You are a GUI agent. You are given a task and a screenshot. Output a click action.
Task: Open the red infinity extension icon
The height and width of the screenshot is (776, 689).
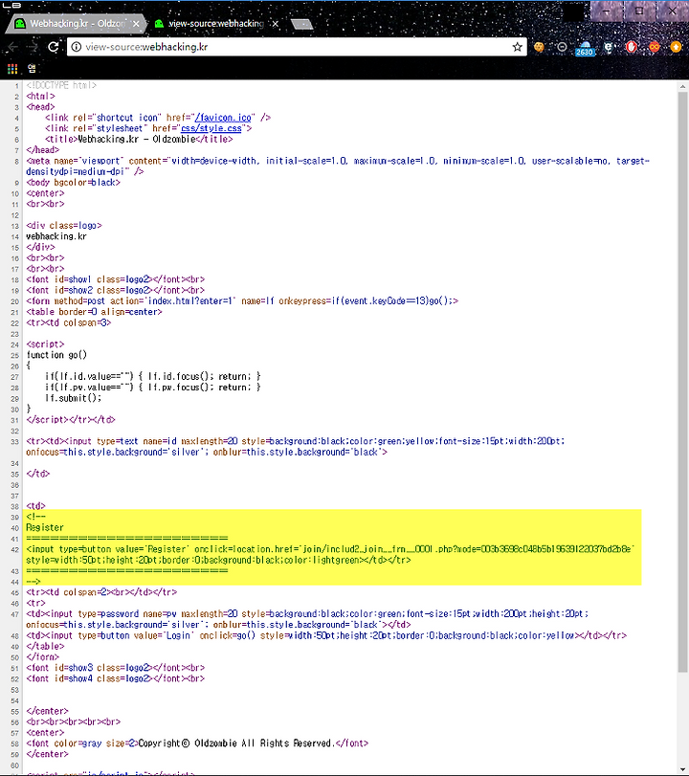pos(654,47)
